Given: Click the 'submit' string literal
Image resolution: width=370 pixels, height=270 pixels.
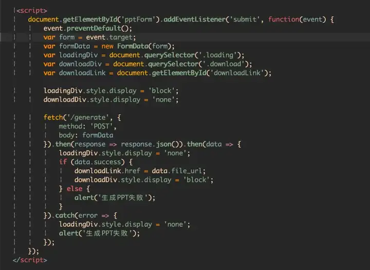Looking at the screenshot, I should 245,19.
